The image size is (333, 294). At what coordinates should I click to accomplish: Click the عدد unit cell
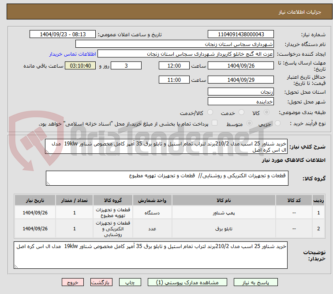[x=152, y=229]
